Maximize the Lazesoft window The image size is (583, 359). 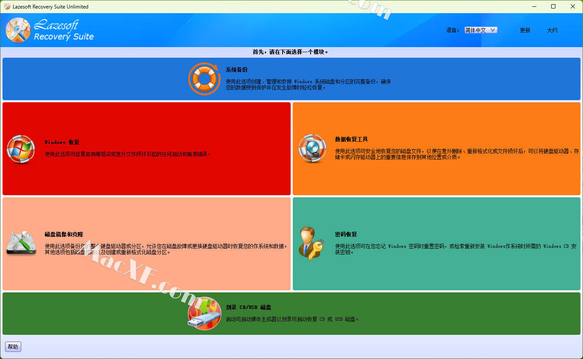(553, 6)
